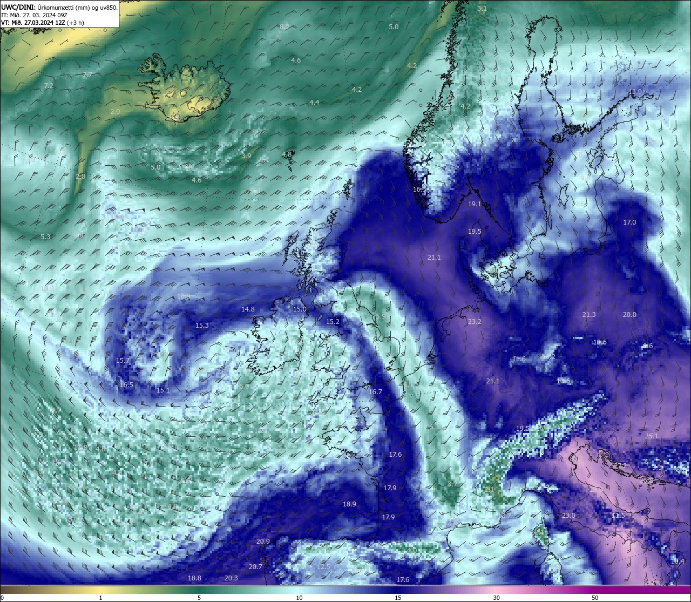Viewport: 691px width, 602px height.
Task: Select the 4.8 label at the Faroe Islands
Action: tap(287, 154)
